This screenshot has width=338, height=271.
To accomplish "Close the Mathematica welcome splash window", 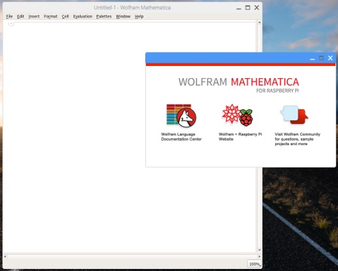I will pos(331,58).
